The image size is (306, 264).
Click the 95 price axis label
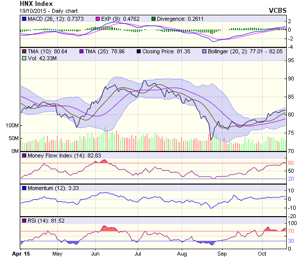[292, 60]
